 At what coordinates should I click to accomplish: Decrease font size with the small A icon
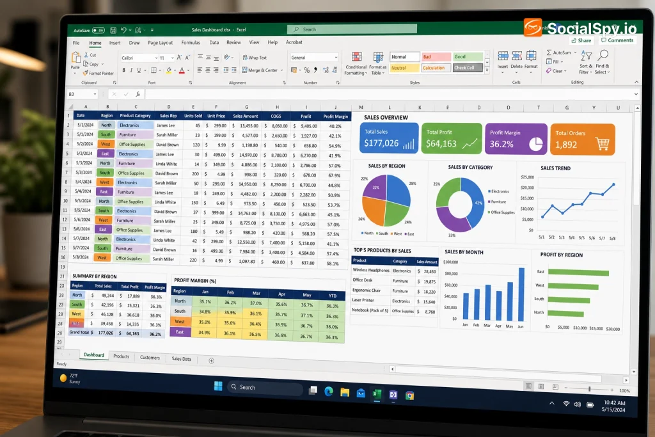coord(187,58)
